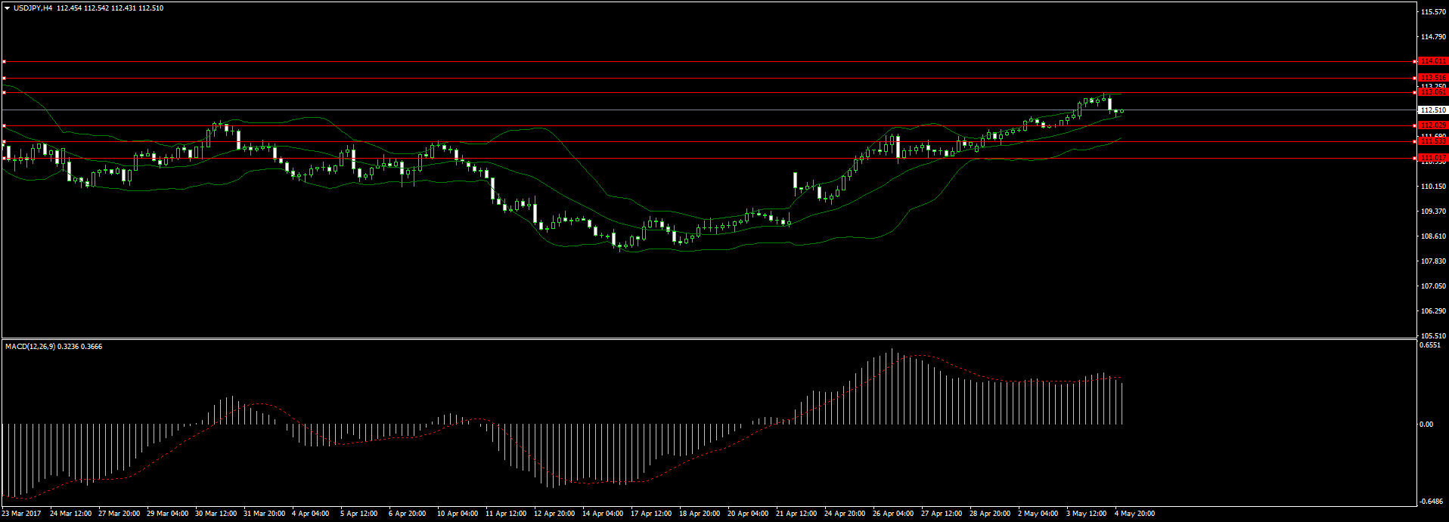Click the 2 May 04:00 time label
This screenshot has height=522, width=1449.
pos(1038,514)
